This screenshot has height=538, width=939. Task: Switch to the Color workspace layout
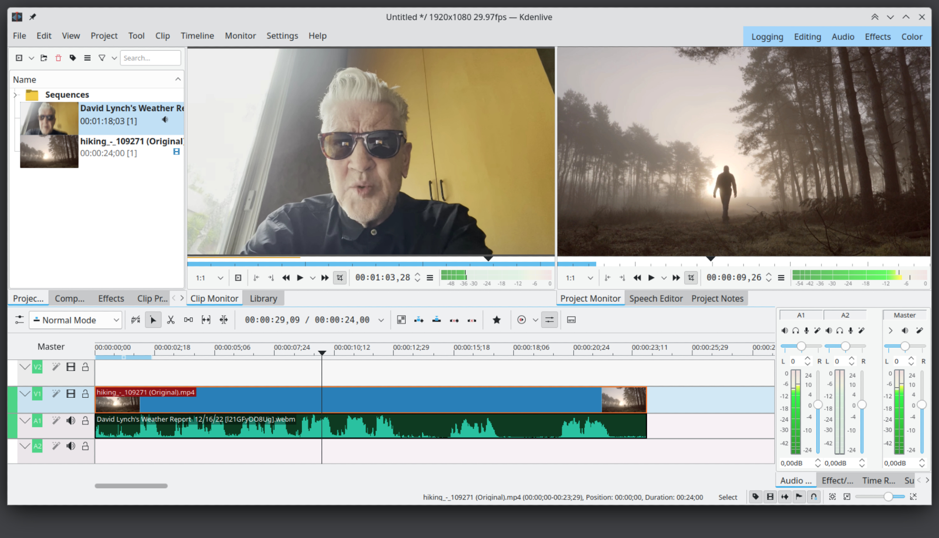click(x=911, y=37)
